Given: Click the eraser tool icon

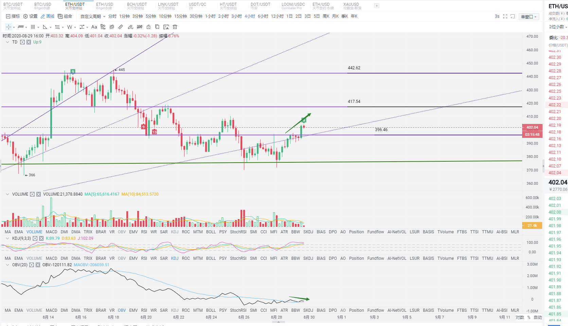Looking at the screenshot, I should pos(112,27).
